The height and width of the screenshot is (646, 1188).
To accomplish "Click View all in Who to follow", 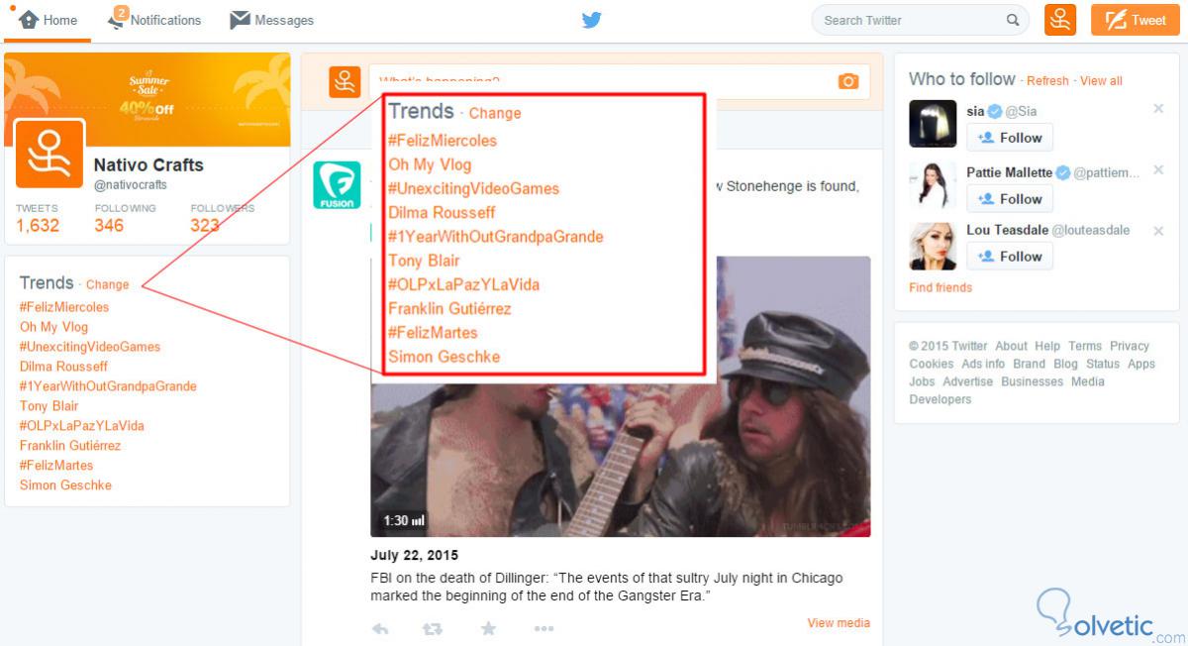I will (x=1101, y=81).
